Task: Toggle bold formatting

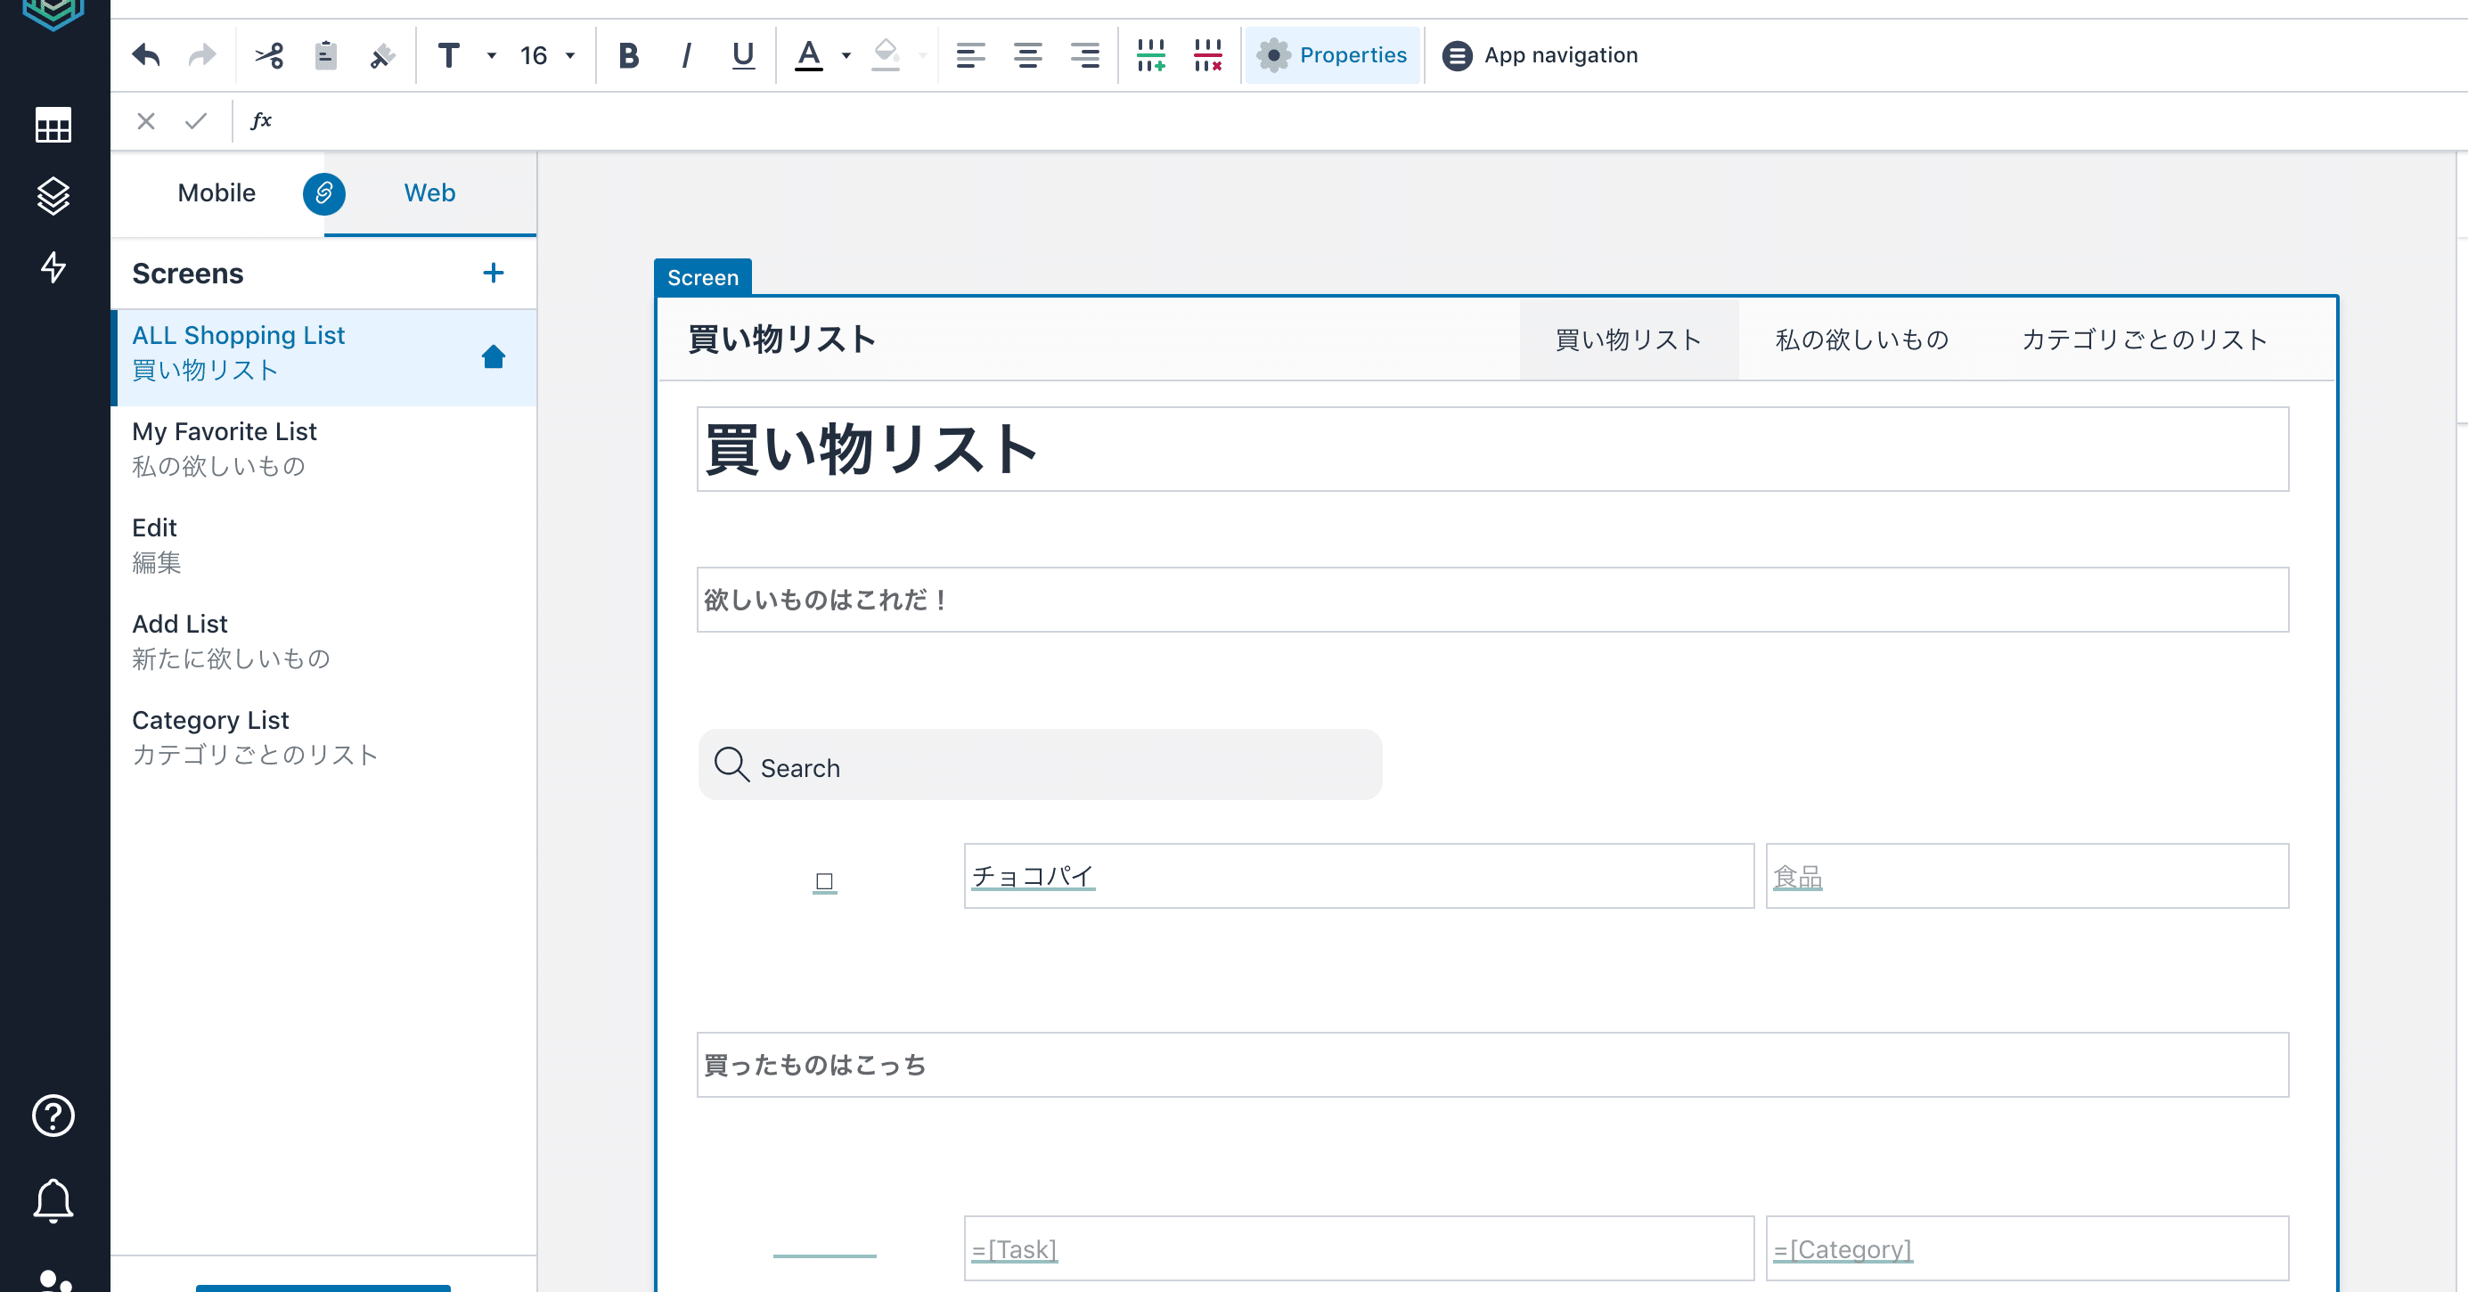Action: (x=628, y=55)
